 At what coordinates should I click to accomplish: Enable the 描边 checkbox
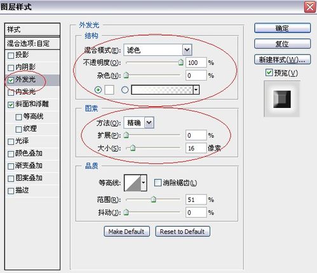11,191
